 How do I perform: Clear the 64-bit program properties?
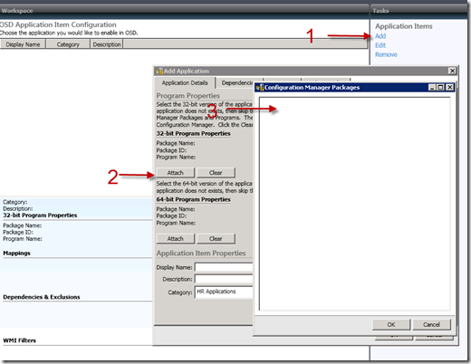tap(216, 238)
